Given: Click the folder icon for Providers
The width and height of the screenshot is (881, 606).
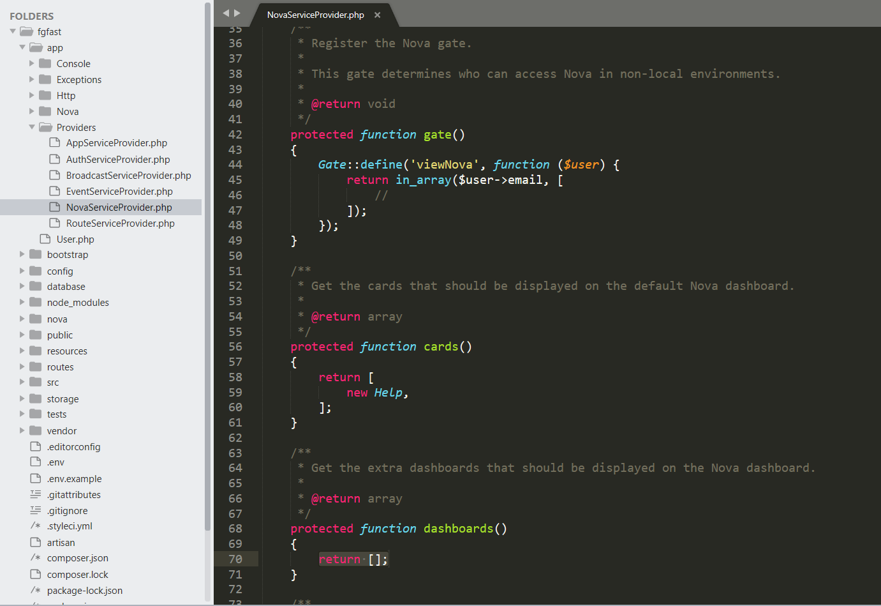Looking at the screenshot, I should [x=45, y=127].
